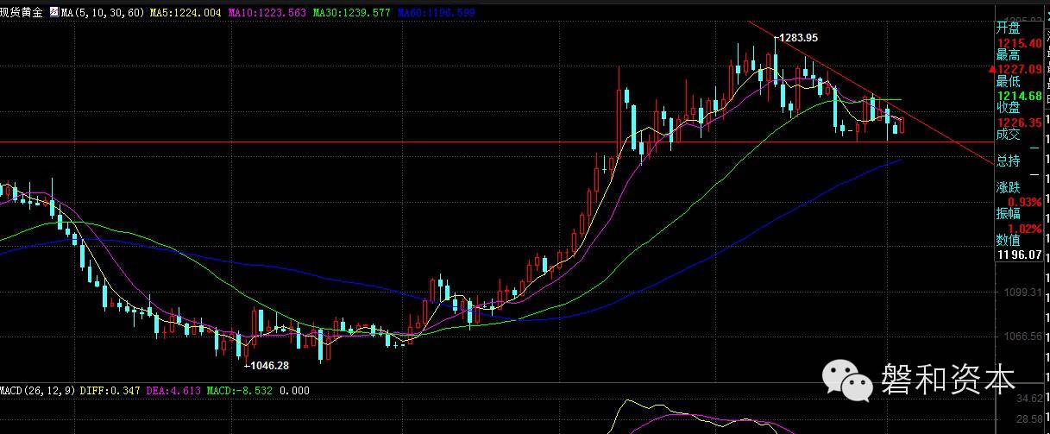Click the 数值 label
The height and width of the screenshot is (434, 1050).
click(1008, 240)
